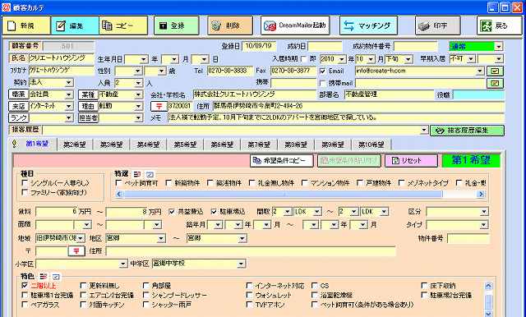Click the 新規 (New) toolbar button

(x=26, y=25)
